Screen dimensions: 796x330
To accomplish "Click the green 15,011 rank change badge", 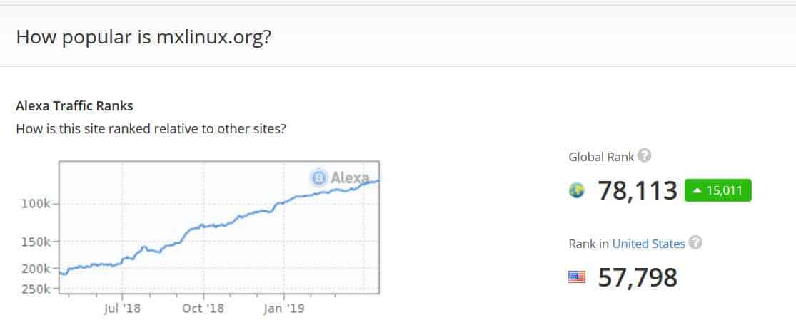I will [x=717, y=190].
